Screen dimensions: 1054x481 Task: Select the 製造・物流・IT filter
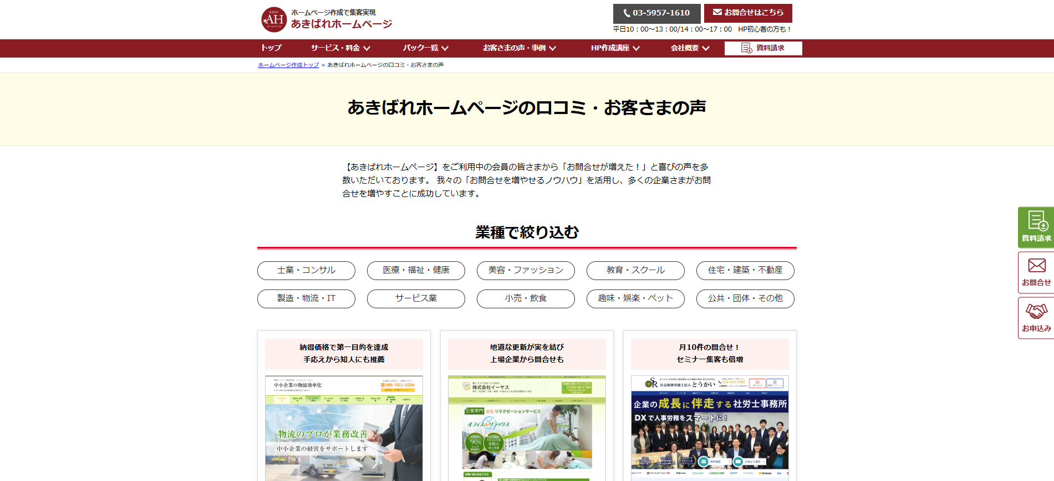[306, 299]
